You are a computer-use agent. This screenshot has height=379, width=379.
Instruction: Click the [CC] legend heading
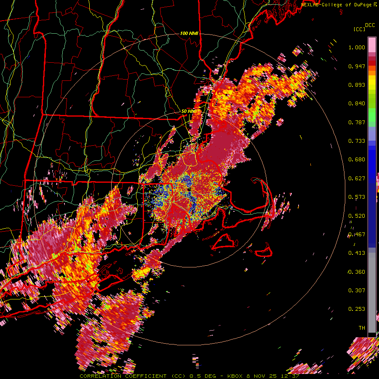[x=359, y=29]
